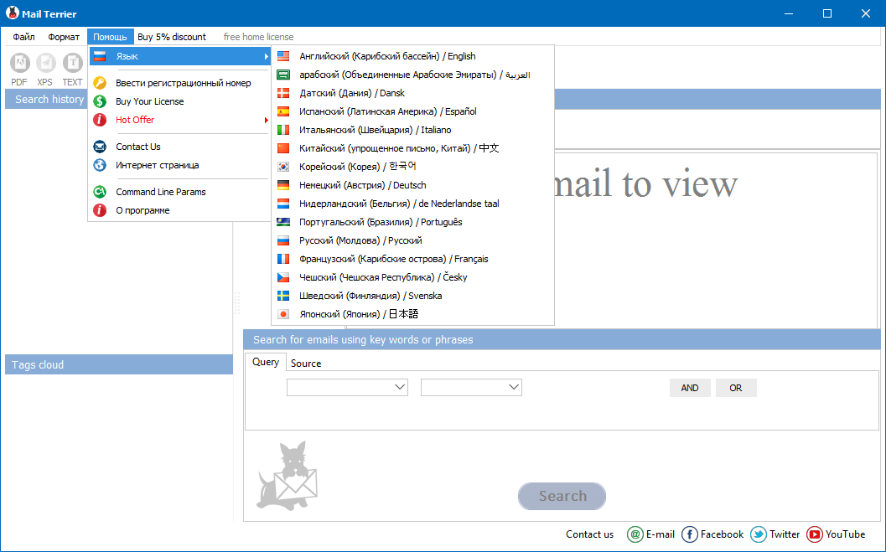
Task: Click the German flag icon
Action: 283,185
